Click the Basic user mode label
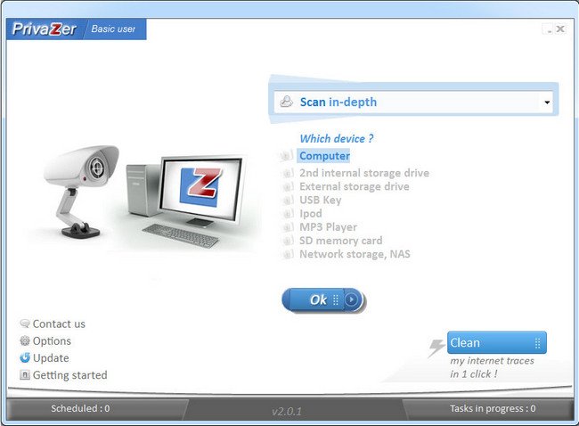579x426 pixels. tap(113, 29)
